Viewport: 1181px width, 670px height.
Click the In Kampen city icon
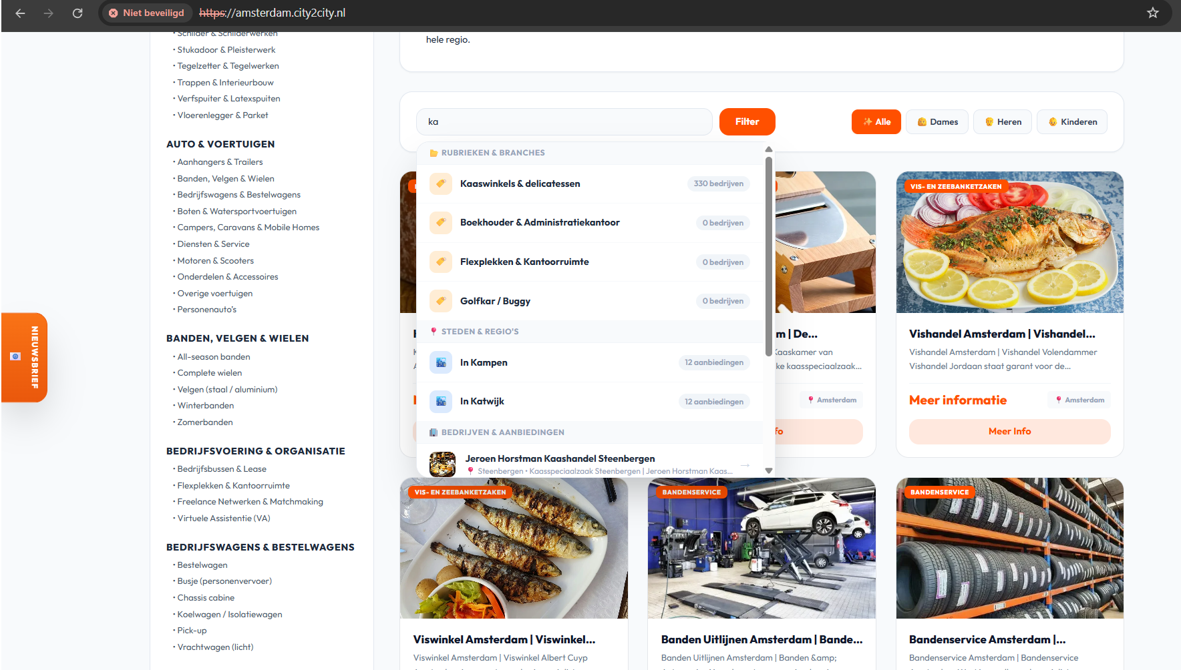click(441, 362)
